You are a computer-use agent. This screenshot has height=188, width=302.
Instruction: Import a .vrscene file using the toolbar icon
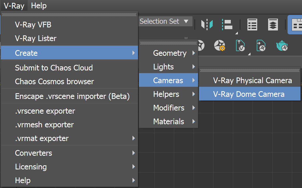261,46
